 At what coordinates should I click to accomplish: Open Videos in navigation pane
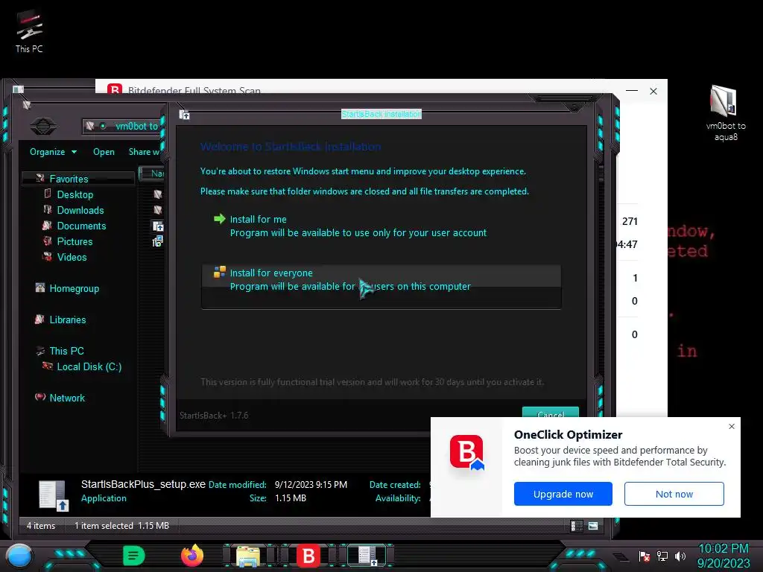(72, 257)
